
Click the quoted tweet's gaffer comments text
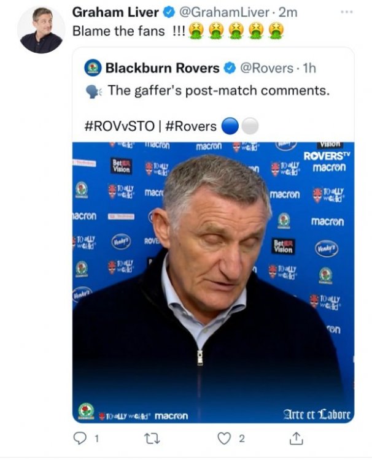(x=219, y=91)
